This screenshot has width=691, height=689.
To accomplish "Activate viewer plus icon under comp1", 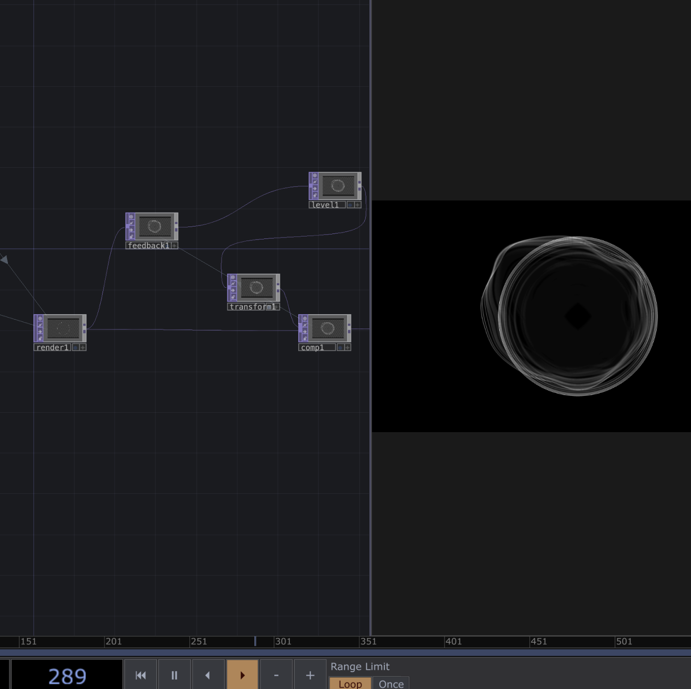I will click(347, 347).
